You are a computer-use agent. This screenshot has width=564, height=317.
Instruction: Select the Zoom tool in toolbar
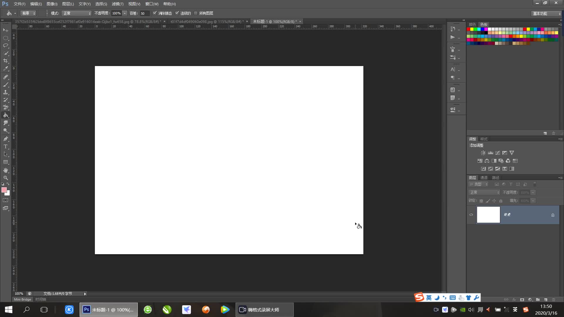tap(6, 178)
